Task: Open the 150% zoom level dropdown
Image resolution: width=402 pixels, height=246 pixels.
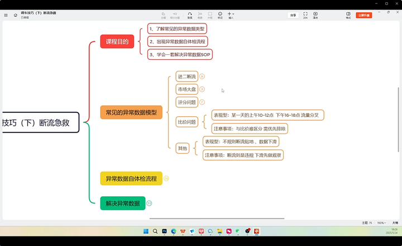Action: coord(381,223)
